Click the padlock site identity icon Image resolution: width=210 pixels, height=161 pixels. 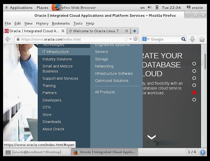click(18, 39)
